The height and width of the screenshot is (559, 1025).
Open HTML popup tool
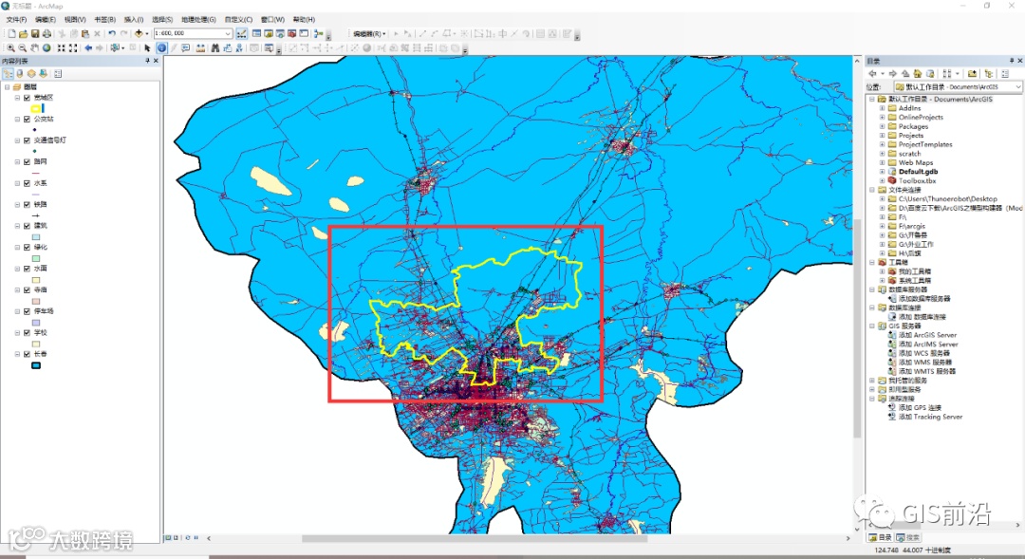186,47
